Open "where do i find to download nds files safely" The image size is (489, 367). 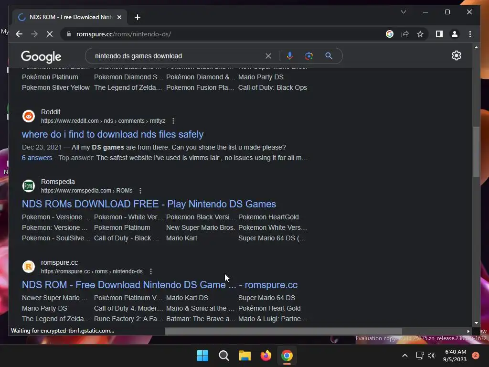(113, 134)
